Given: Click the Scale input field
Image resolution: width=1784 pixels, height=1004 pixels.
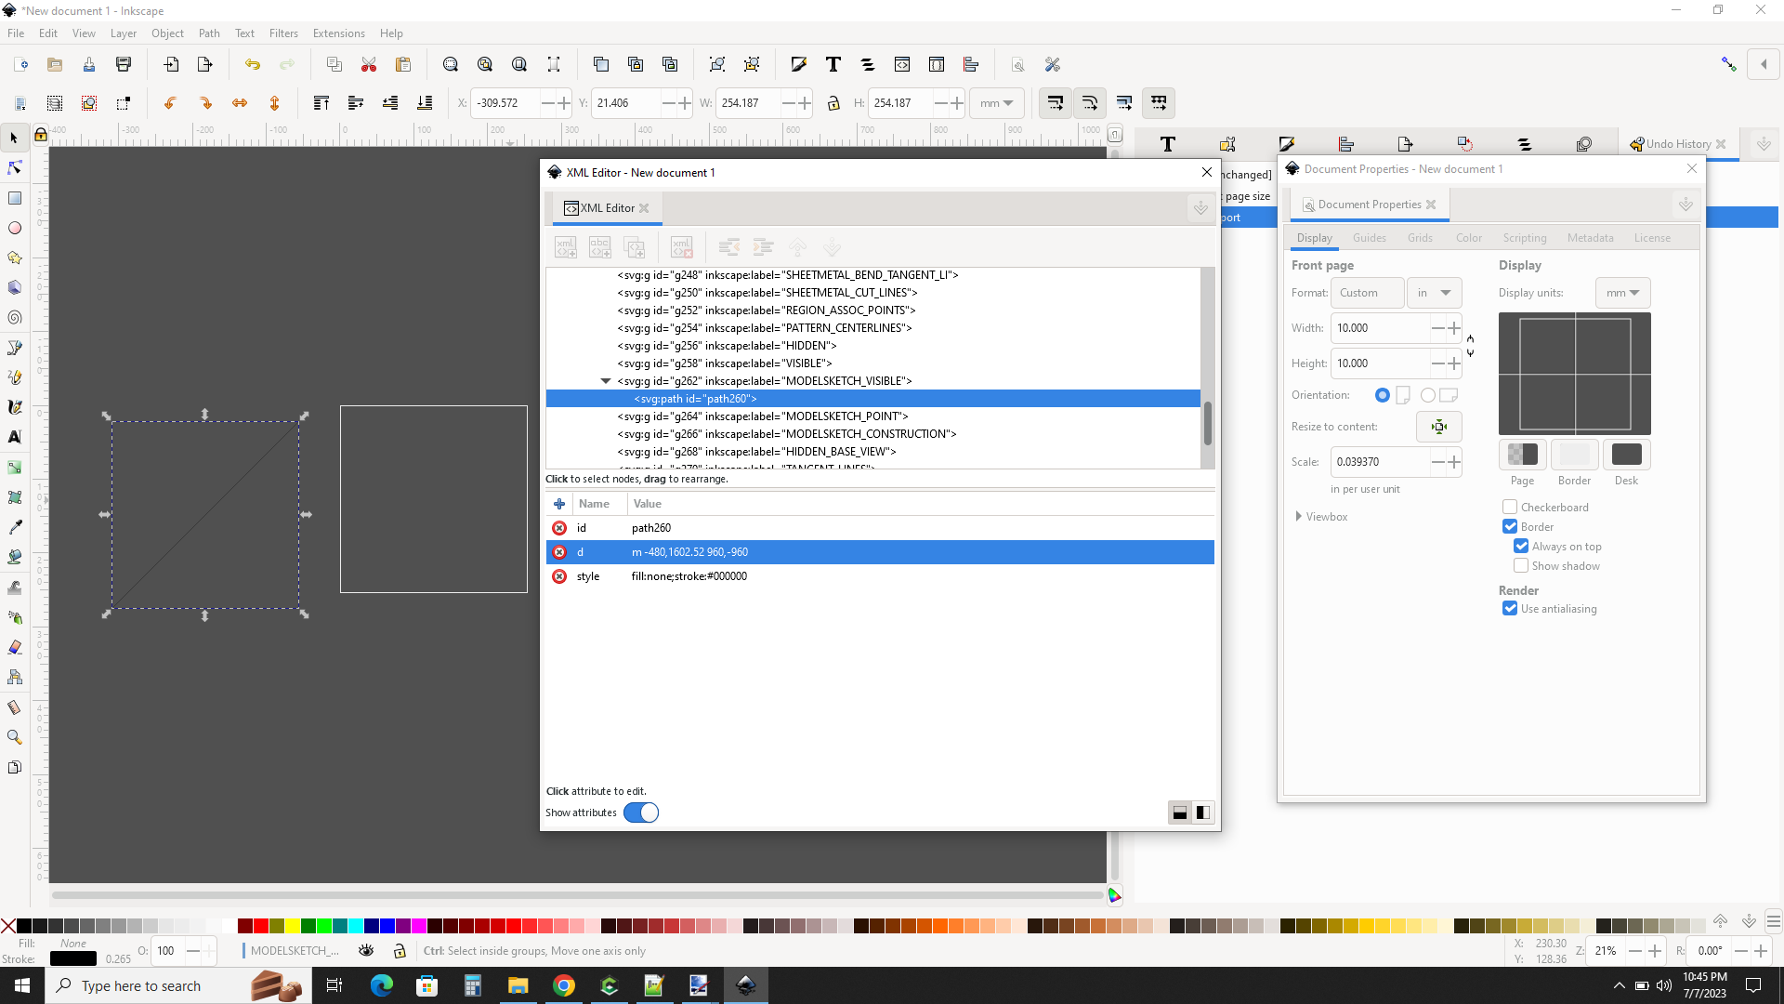Looking at the screenshot, I should pos(1379,462).
